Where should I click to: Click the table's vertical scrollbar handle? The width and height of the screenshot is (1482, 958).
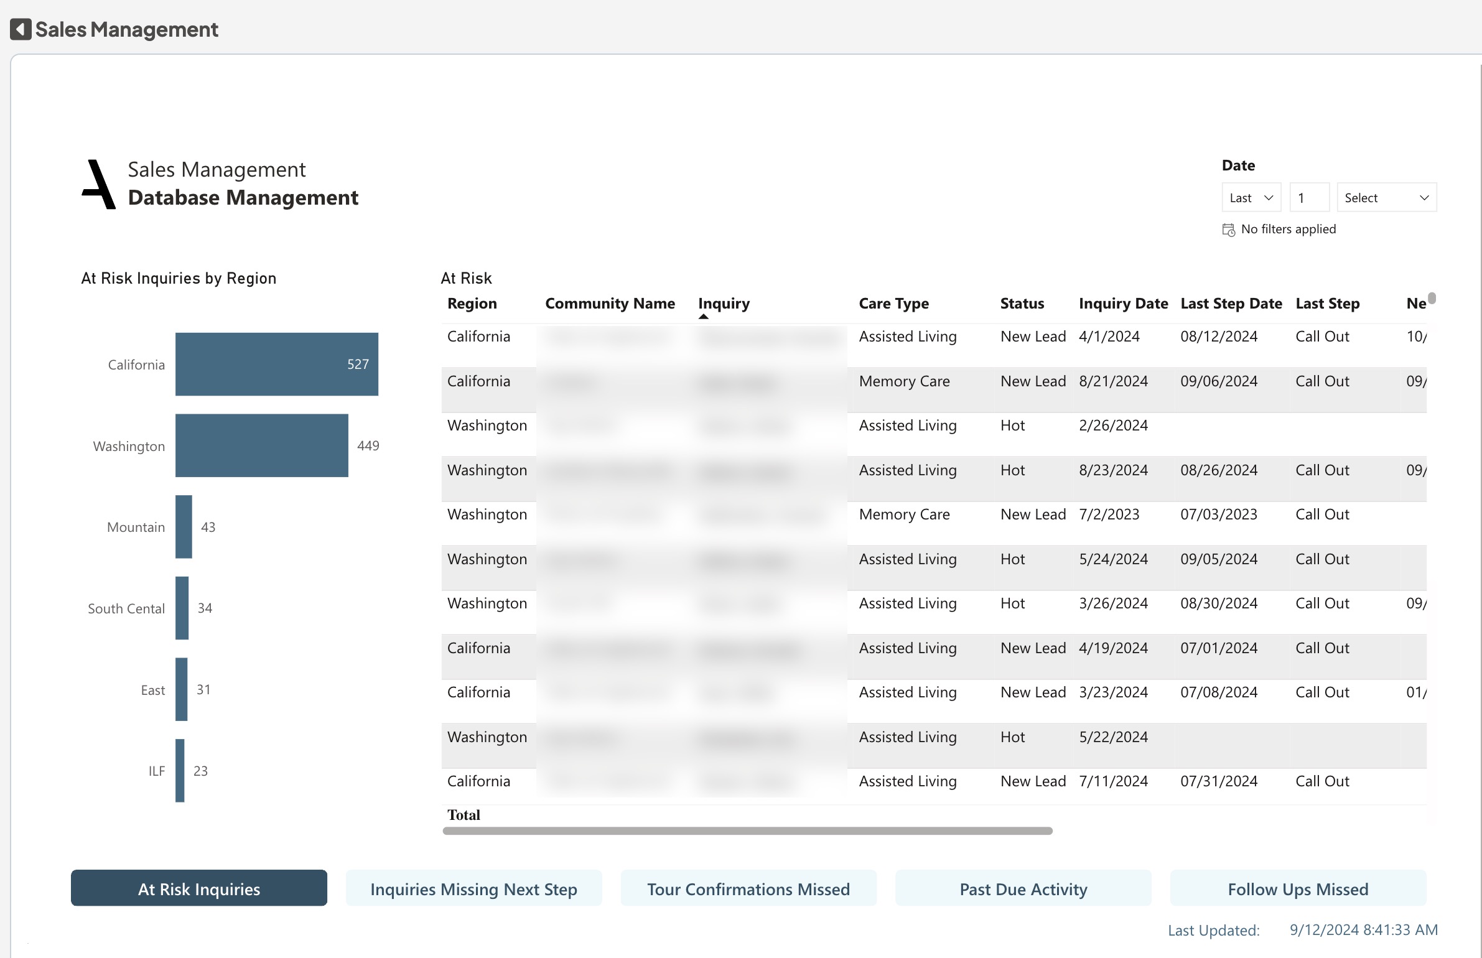click(x=1432, y=299)
